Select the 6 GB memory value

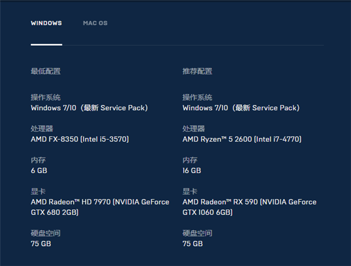[x=39, y=170]
